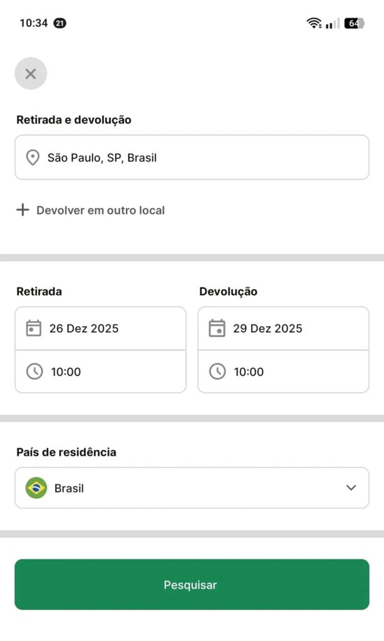384x641 pixels.
Task: Close the search form with X button
Action: [x=31, y=74]
